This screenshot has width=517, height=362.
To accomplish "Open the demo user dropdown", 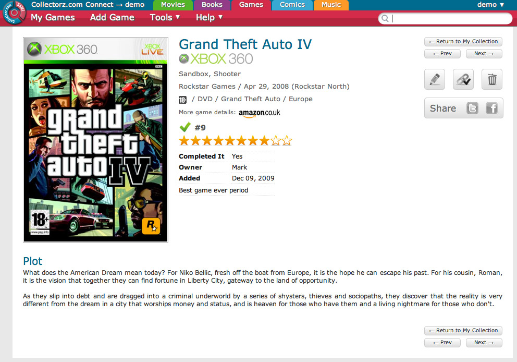I will [490, 5].
